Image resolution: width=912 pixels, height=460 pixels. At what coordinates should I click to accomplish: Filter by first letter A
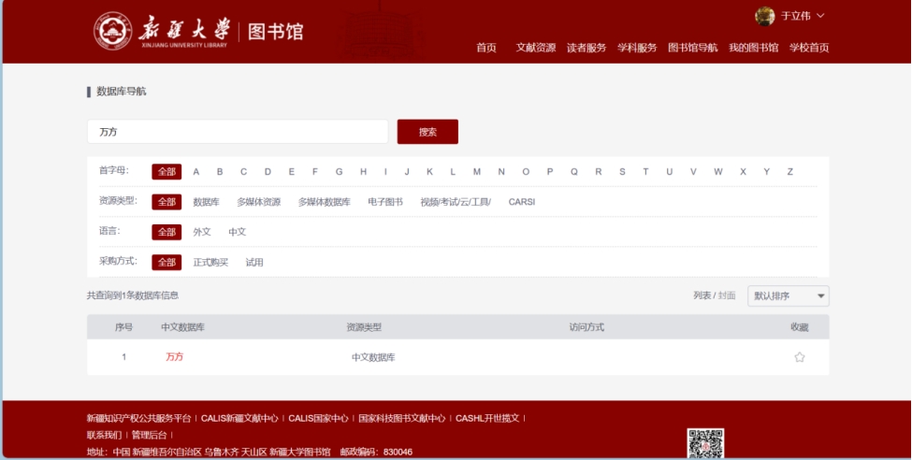pyautogui.click(x=196, y=171)
